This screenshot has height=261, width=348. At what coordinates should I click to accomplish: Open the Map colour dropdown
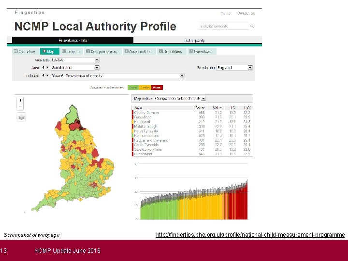tap(180, 98)
